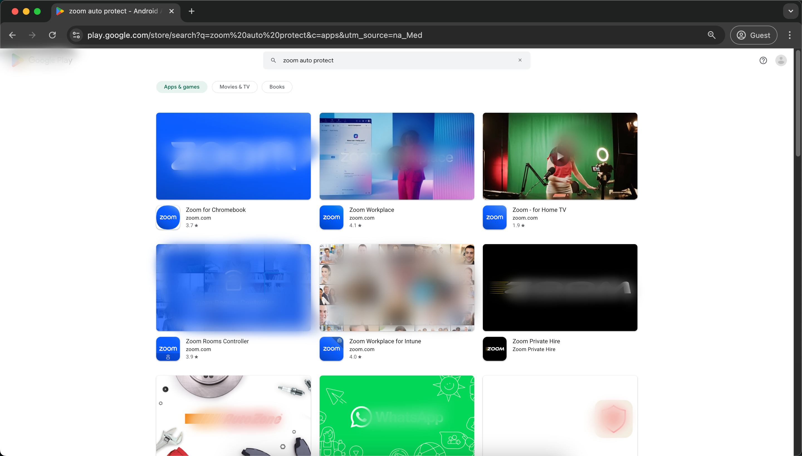Click zoom.com developer under Zoom Workplace
Screen dimensions: 802x456
[x=361, y=218]
